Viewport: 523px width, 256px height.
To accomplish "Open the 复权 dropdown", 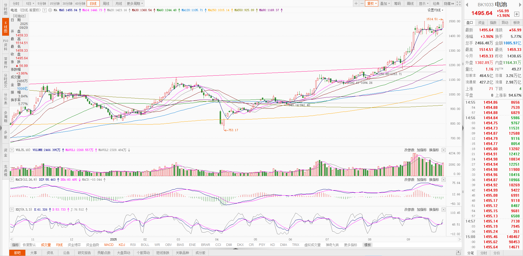I will (372, 4).
